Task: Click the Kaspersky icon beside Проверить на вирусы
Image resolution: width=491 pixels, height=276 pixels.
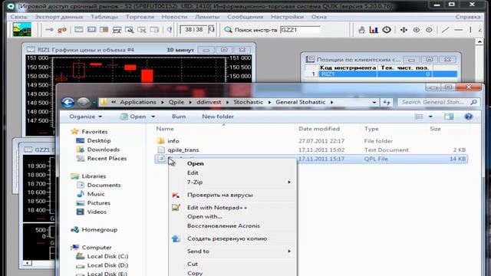Action: pyautogui.click(x=176, y=195)
